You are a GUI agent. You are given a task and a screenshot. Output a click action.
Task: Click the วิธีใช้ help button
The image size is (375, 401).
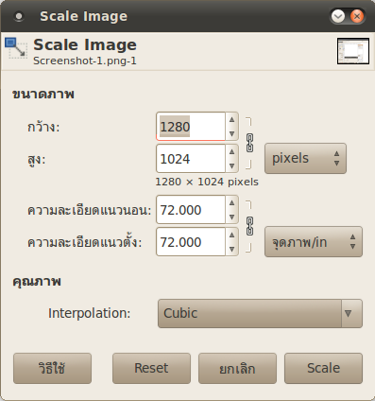[x=52, y=368]
